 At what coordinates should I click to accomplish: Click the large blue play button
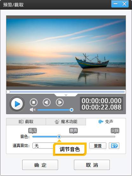(x=17, y=104)
